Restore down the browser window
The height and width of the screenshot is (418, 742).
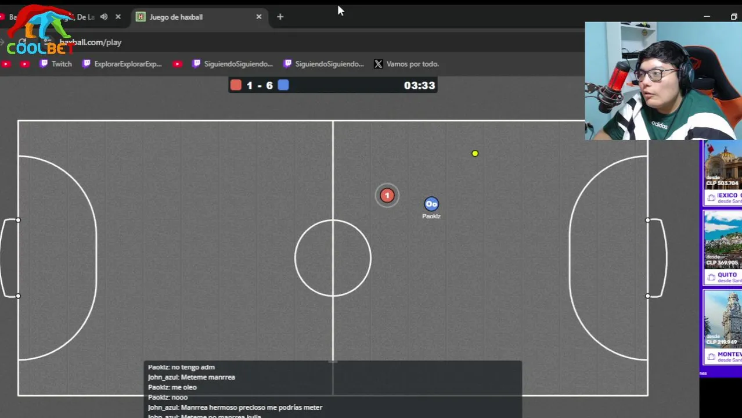click(734, 17)
